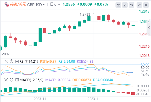Screen dimensions: 151x102
Task: Click the 1.2555 current price
Action: [x=69, y=4]
